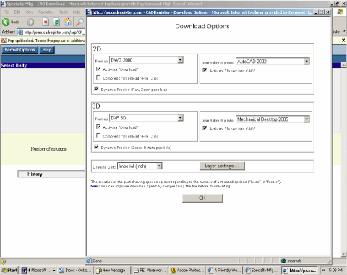Image resolution: width=347 pixels, height=275 pixels.
Task: Click the Format/Options button
Action: point(20,50)
